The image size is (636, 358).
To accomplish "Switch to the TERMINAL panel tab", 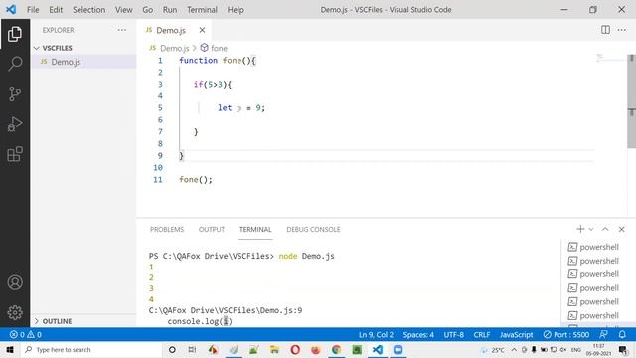I will click(x=255, y=230).
